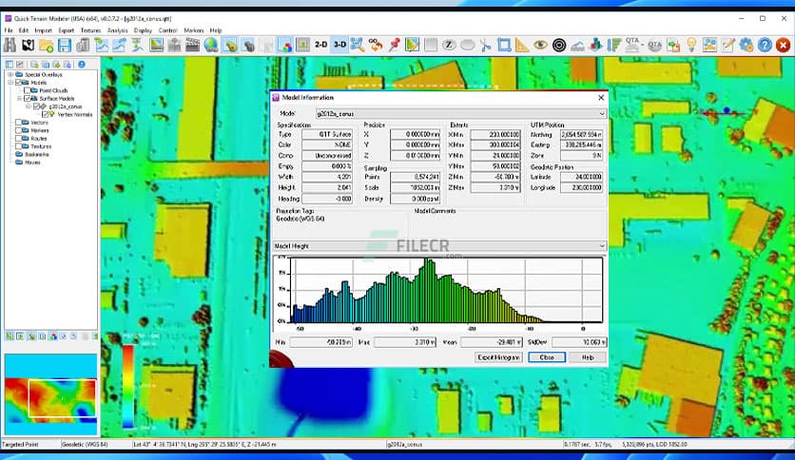This screenshot has width=795, height=460.
Task: Click the black concentric target icon
Action: pyautogui.click(x=559, y=45)
